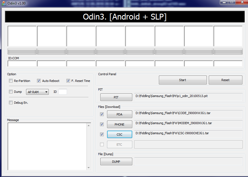Uncheck the CSC file checkbox
The width and height of the screenshot is (248, 177).
coord(102,134)
